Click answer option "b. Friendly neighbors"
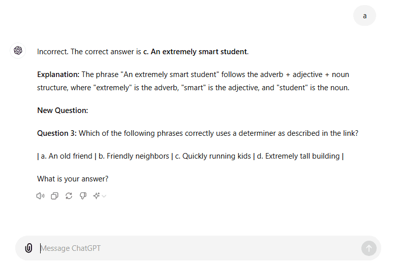The height and width of the screenshot is (262, 399). (134, 156)
